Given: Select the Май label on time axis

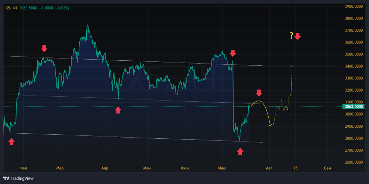Looking at the screenshot, I should coord(147,168).
